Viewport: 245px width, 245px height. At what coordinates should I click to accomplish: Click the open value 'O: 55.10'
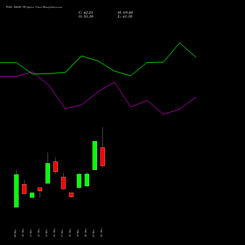(x=86, y=17)
